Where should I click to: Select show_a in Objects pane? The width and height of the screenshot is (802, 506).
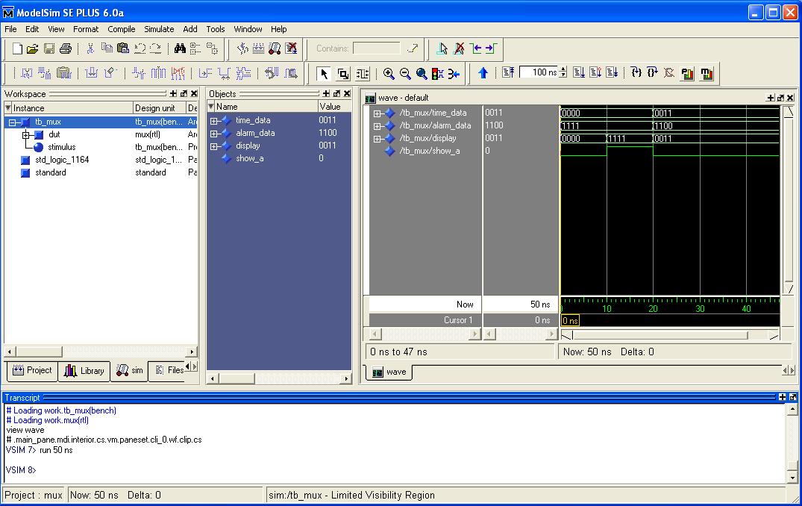(x=250, y=159)
